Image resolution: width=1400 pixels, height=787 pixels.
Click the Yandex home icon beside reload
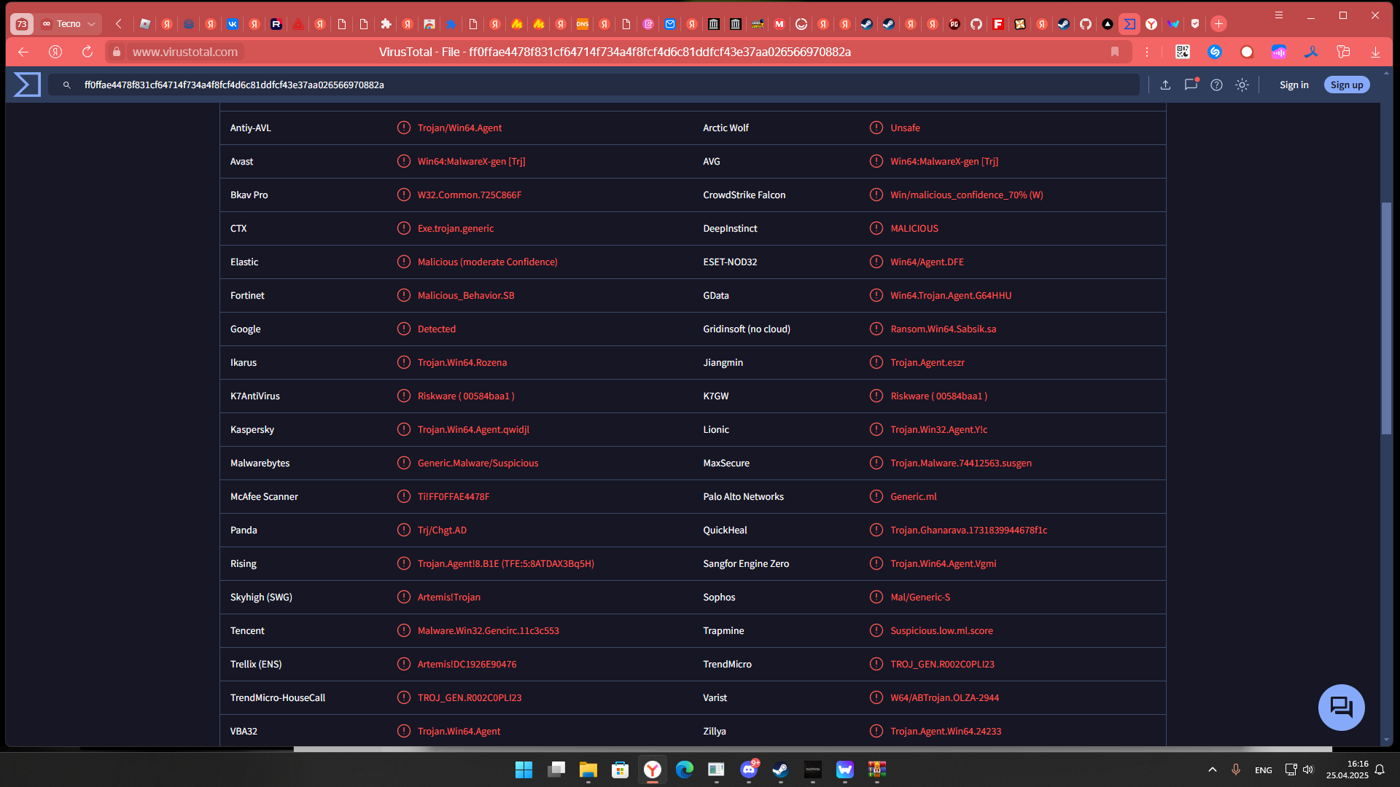55,52
